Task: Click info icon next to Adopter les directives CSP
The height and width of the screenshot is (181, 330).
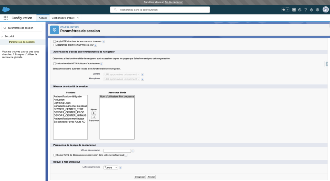Action: 95,45
